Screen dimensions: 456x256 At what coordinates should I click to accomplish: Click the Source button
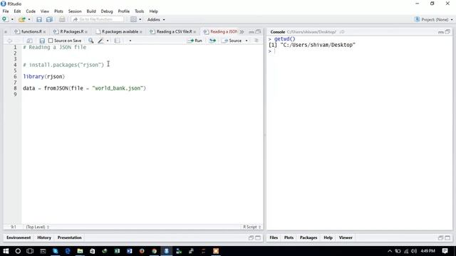[x=232, y=41]
